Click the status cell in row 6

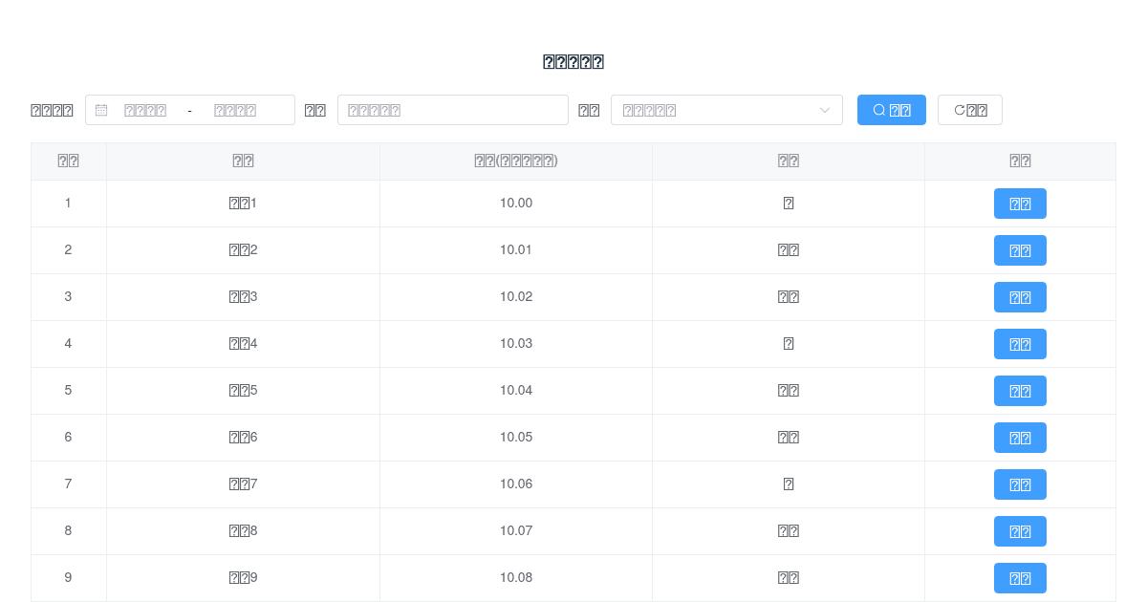[789, 438]
